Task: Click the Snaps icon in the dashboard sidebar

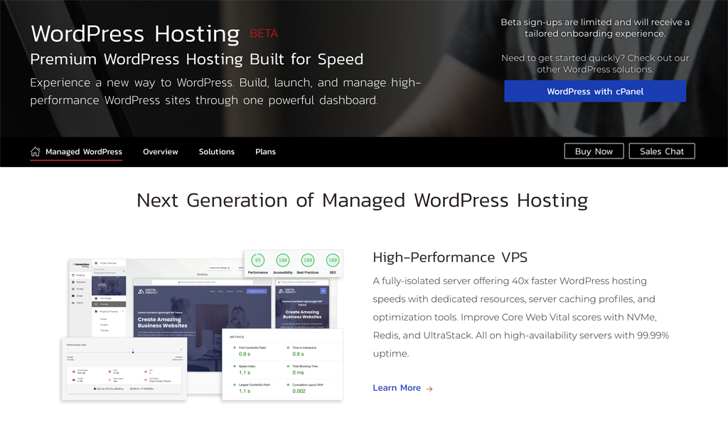Action: coord(73,296)
